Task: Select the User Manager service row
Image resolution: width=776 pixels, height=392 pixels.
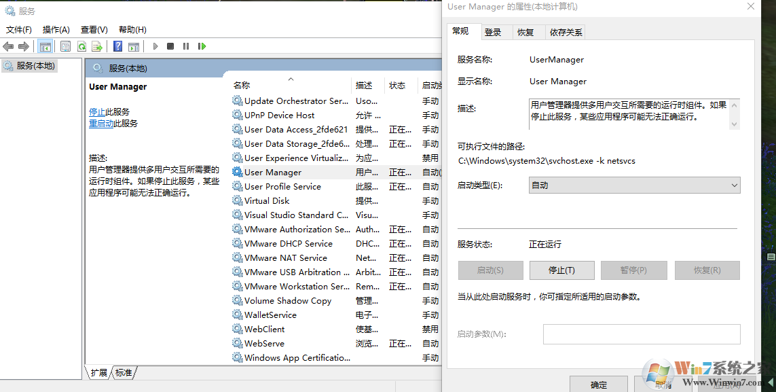Action: point(337,173)
